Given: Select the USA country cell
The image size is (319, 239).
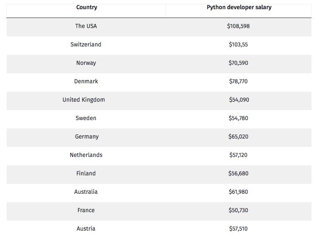Looking at the screenshot, I should point(86,26).
